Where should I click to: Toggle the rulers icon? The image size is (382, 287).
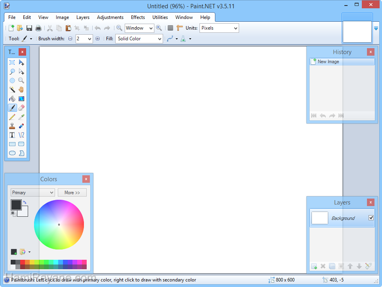180,28
